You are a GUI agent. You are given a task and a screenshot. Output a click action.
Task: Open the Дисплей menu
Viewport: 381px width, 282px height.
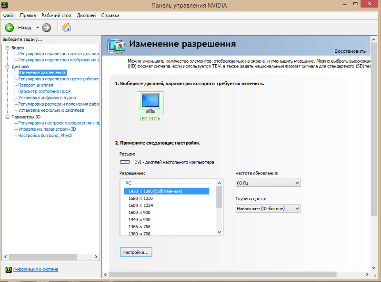tap(86, 15)
